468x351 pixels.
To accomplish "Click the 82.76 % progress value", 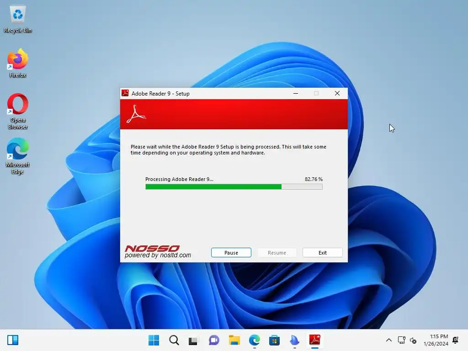I will pos(314,179).
